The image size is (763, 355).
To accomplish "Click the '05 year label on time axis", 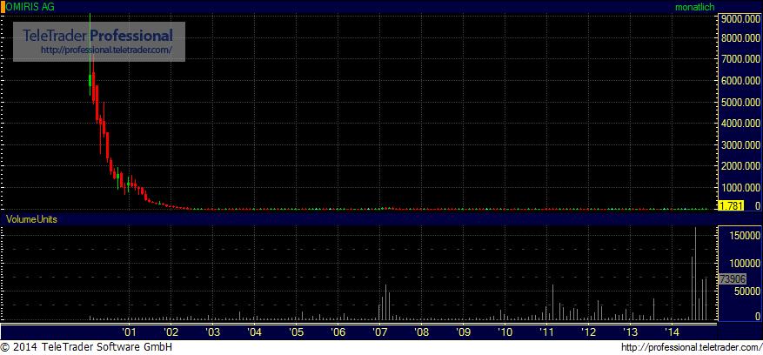I will (296, 332).
